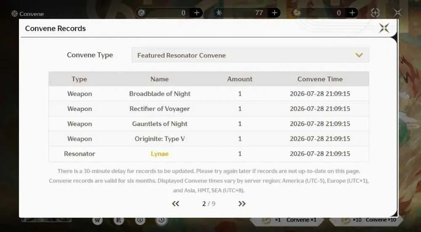Add more of the third currency showing 0
The height and width of the screenshot is (232, 421).
pos(352,13)
